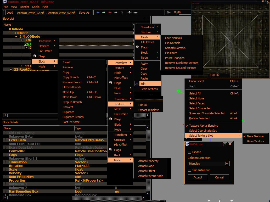Image resolution: width=270 pixels, height=202 pixels.
Task: Click the green eye view icon in toolbar
Action: [104, 12]
